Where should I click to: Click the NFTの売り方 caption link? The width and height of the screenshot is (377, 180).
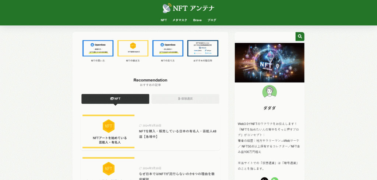168,61
